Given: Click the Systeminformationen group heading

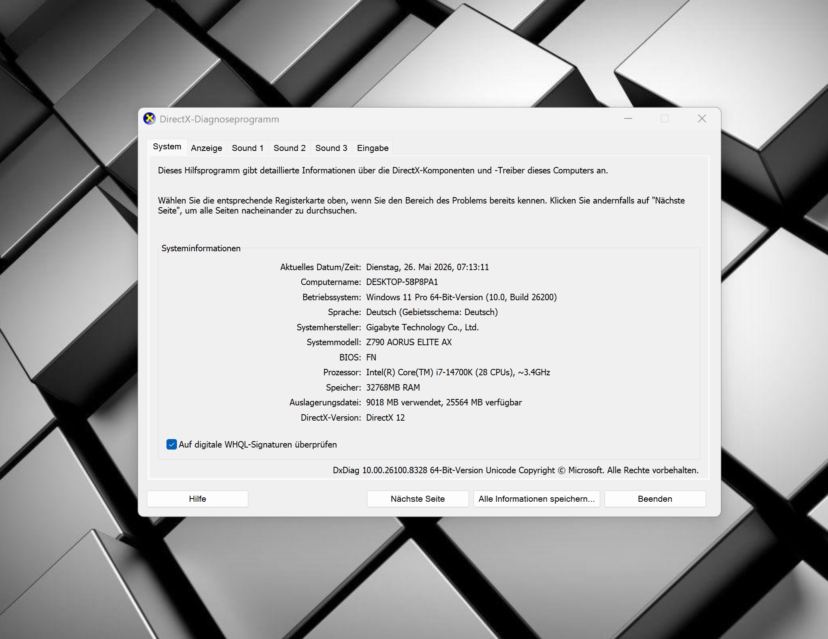Looking at the screenshot, I should point(201,248).
